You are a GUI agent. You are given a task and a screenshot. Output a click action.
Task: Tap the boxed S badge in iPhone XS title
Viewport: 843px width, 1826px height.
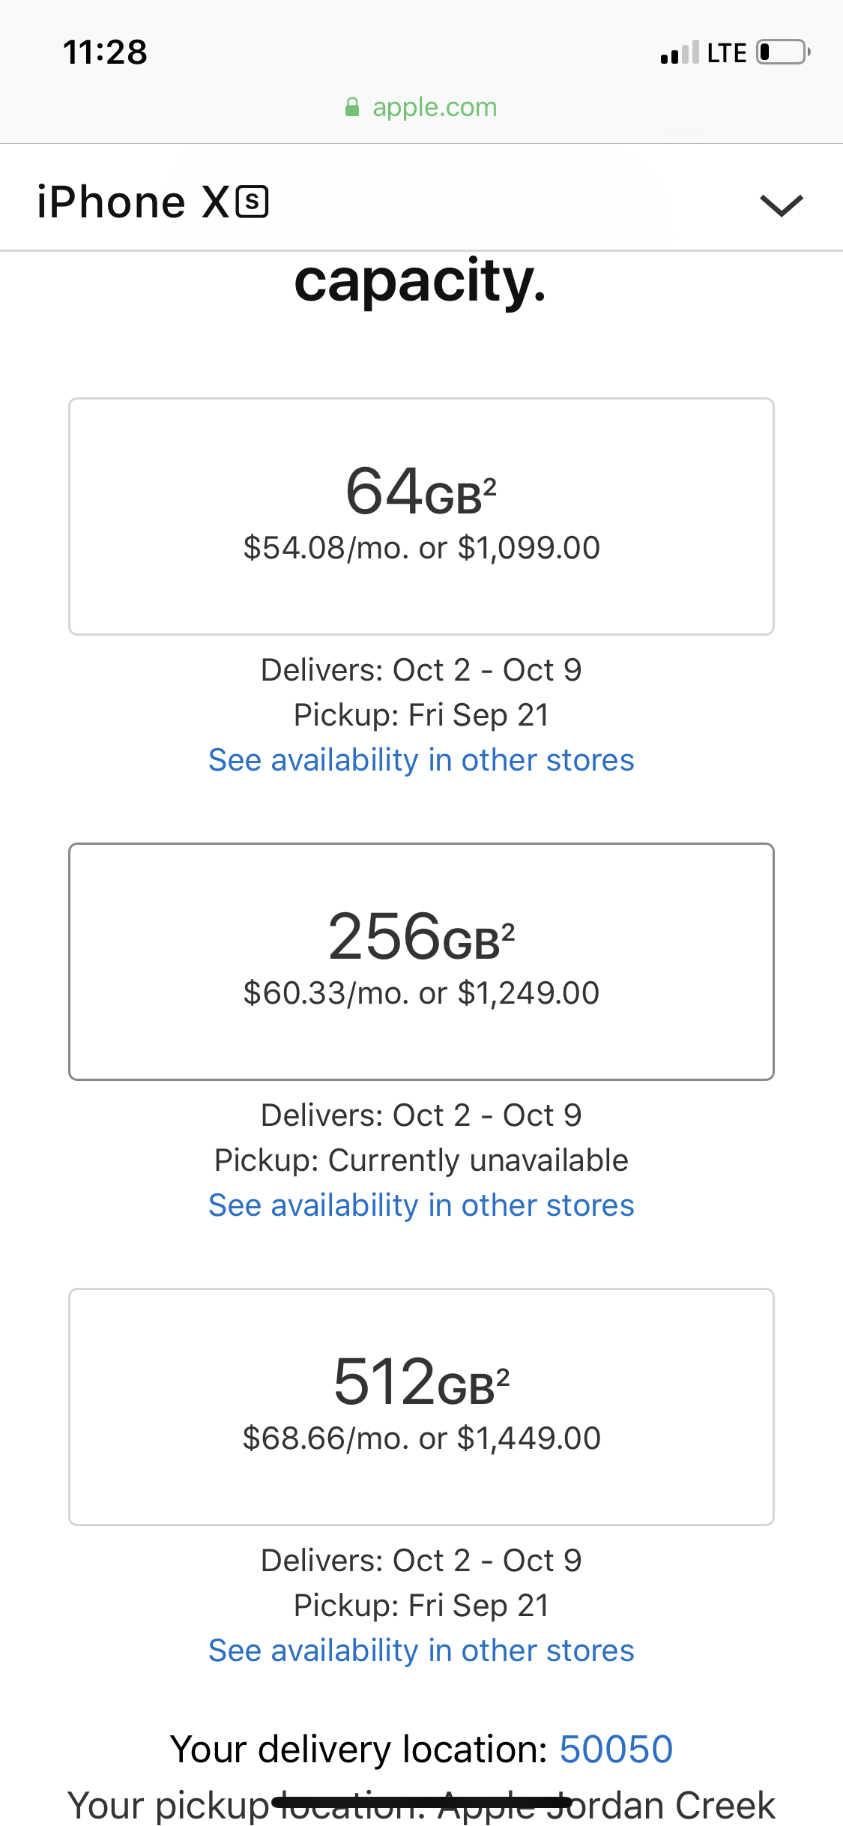pos(253,202)
